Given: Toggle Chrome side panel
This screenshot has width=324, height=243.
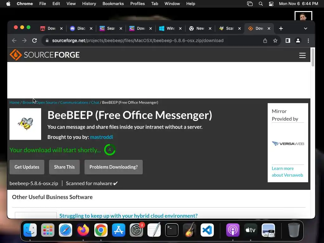Looking at the screenshot, I should 288,40.
